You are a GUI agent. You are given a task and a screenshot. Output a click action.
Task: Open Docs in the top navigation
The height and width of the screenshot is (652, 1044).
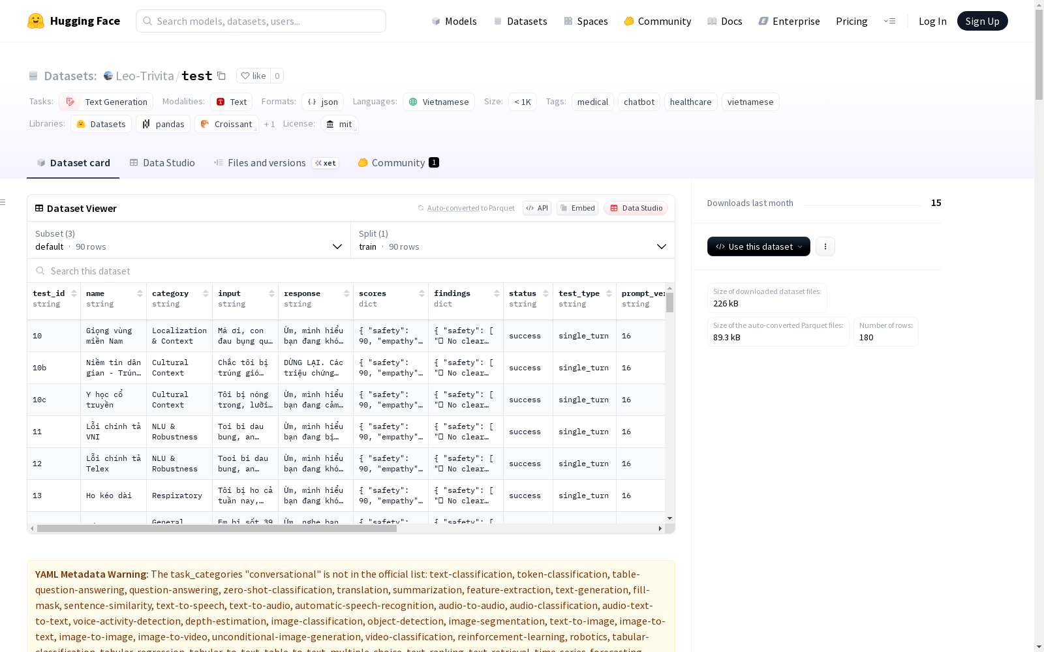point(725,21)
